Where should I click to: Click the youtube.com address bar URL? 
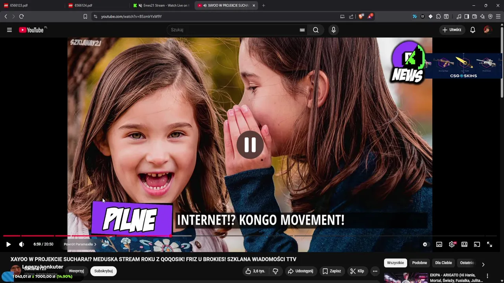click(132, 17)
